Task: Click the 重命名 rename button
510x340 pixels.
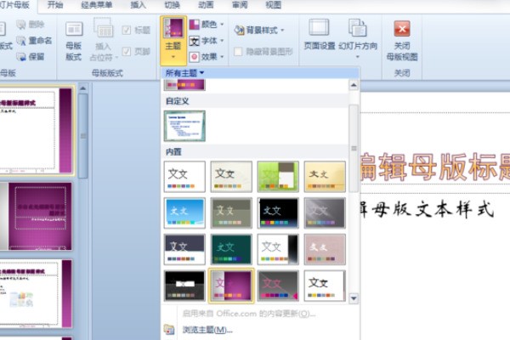Action: (x=34, y=41)
